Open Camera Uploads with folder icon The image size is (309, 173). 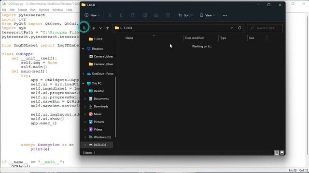click(101, 64)
